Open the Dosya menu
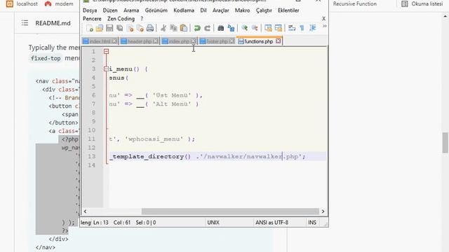 click(x=90, y=10)
